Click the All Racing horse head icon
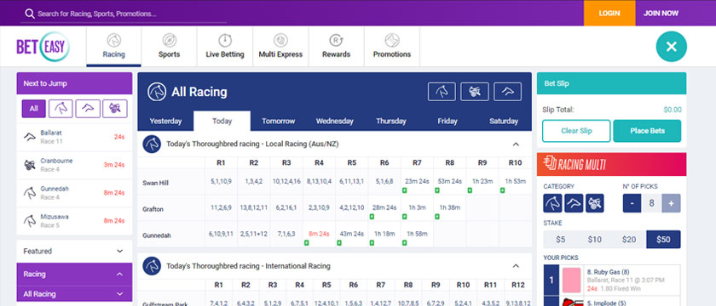Screen dimensions: 716x306 (x=157, y=92)
